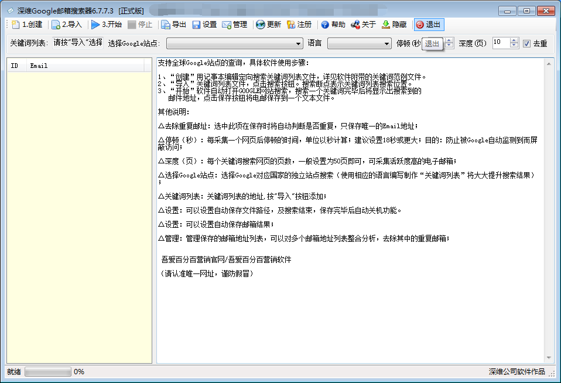
Task: Increase the 停顿(秒) pause value with the up arrow
Action: 449,40
